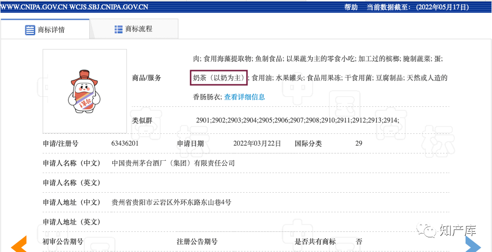The width and height of the screenshot is (492, 252).
Task: Open the 商标详情 tab
Action: [45, 29]
